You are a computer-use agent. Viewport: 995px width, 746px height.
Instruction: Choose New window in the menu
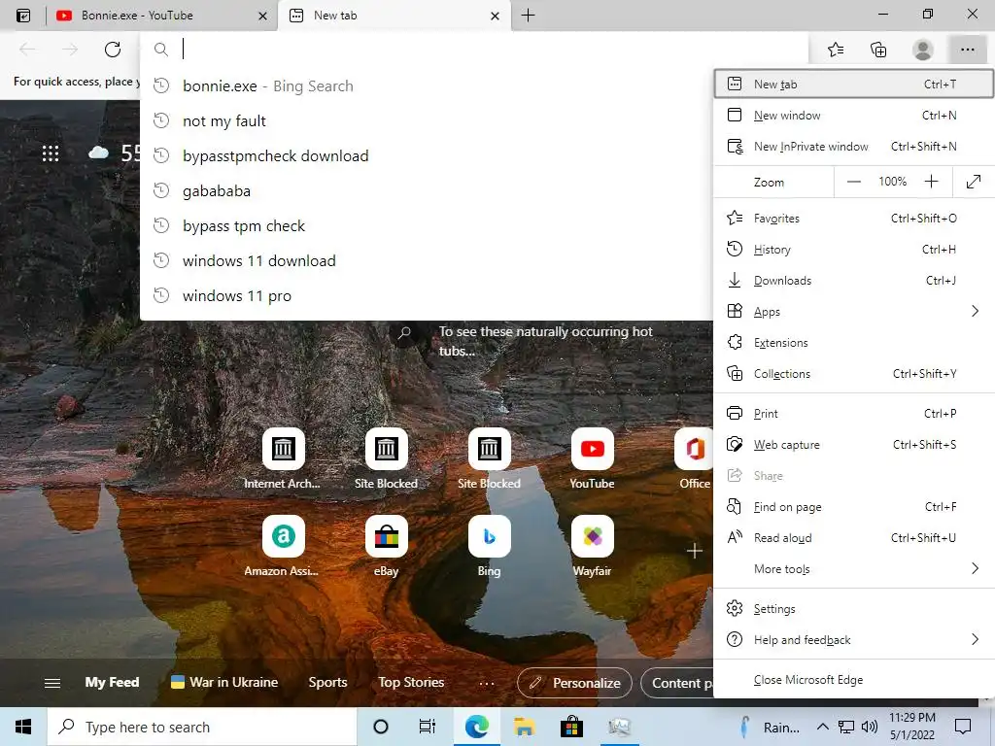click(853, 115)
